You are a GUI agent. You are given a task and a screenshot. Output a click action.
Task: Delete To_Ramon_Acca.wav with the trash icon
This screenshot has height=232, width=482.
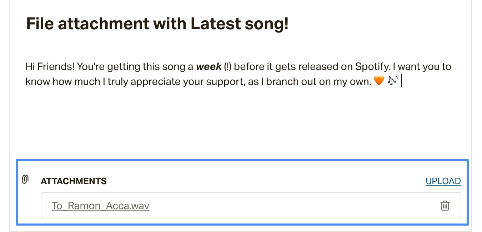(445, 206)
